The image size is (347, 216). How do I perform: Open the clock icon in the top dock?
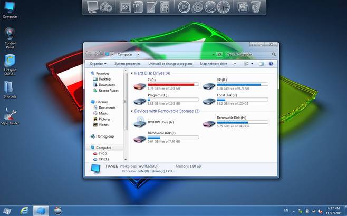point(223,7)
